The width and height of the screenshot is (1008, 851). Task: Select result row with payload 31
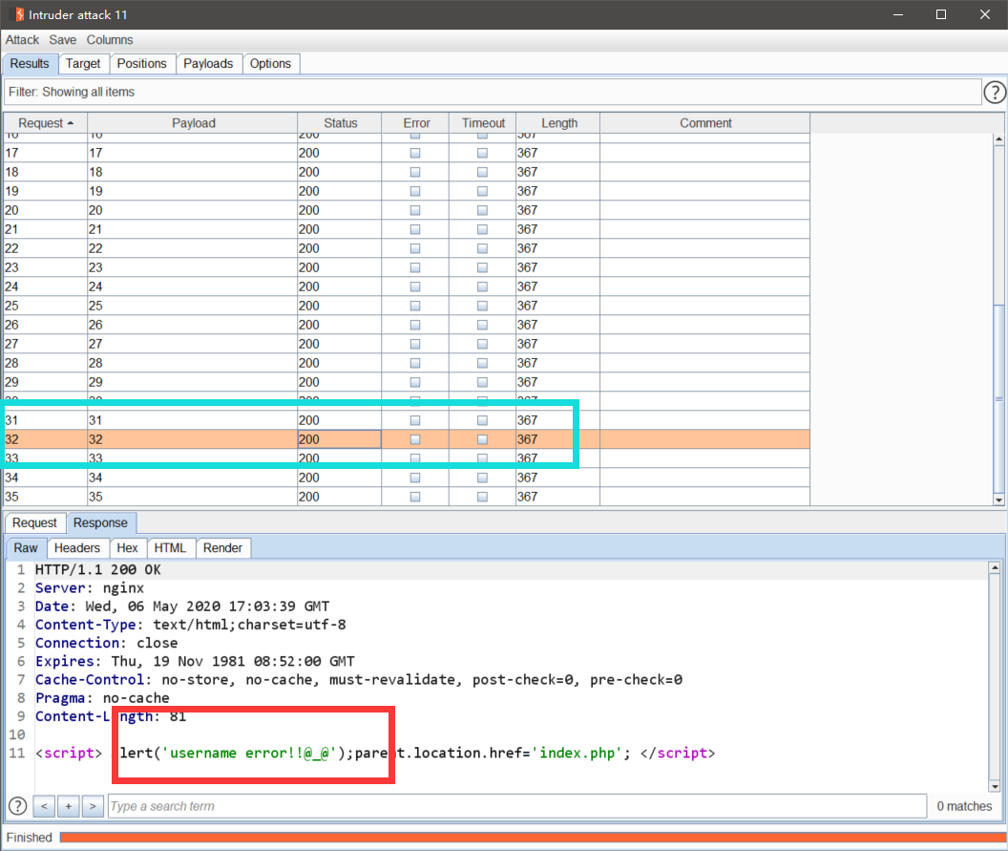click(x=407, y=420)
